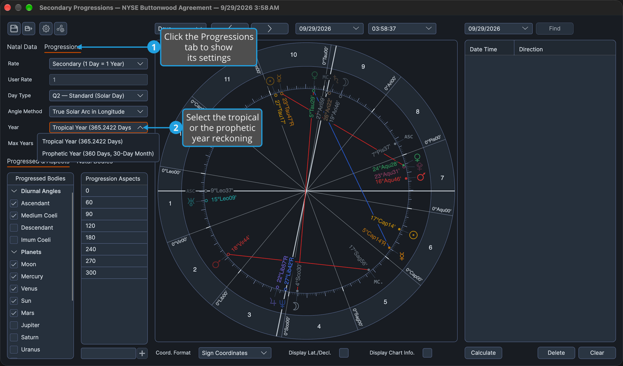623x366 pixels.
Task: Click the green Venus glyph near Aquarius
Action: coord(417,157)
